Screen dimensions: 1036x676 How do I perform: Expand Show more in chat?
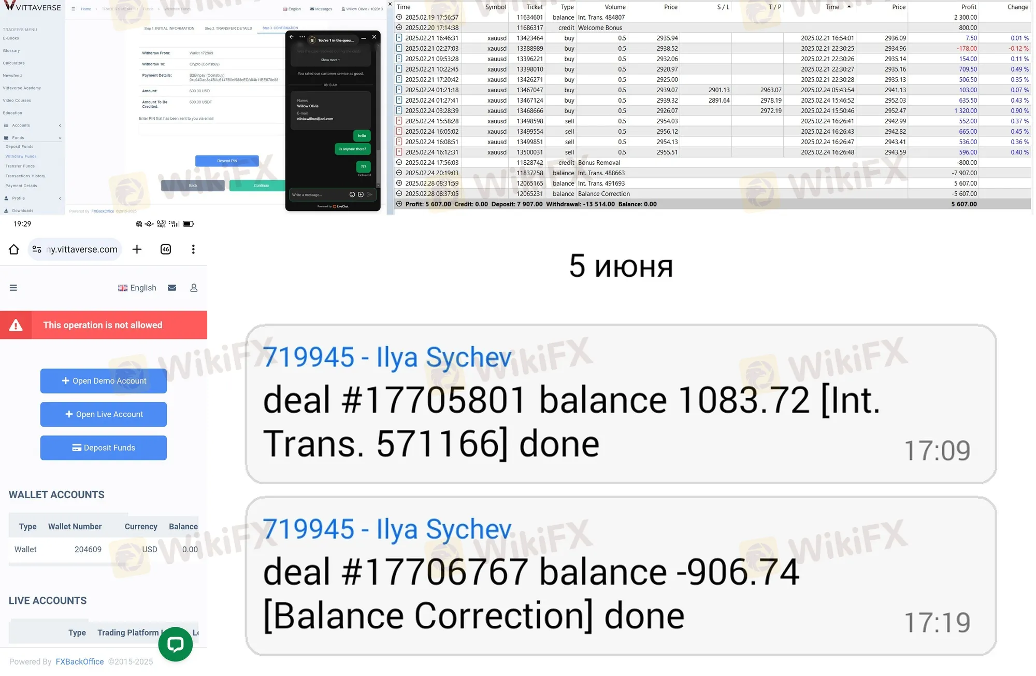(x=330, y=60)
